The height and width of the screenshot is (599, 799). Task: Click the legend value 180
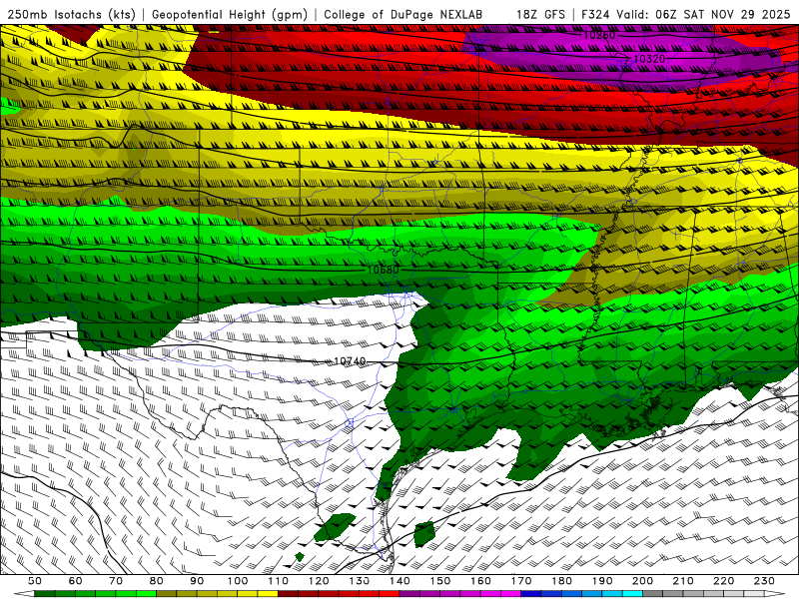(561, 581)
